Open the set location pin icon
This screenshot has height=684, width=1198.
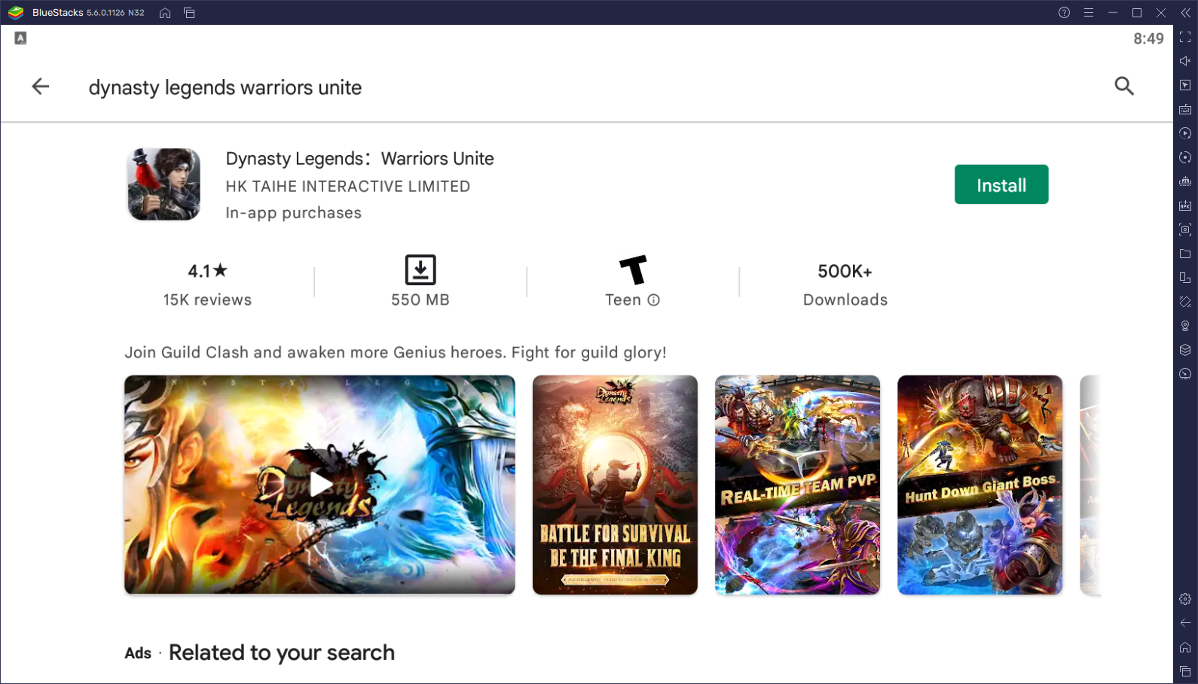[1185, 326]
